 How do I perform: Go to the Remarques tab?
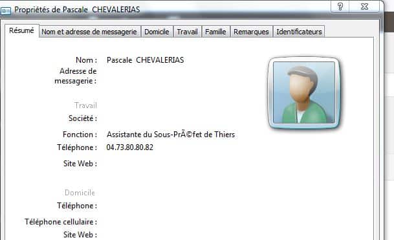click(251, 32)
